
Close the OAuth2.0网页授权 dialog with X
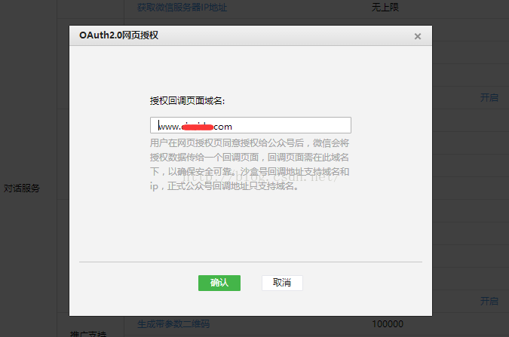(417, 36)
